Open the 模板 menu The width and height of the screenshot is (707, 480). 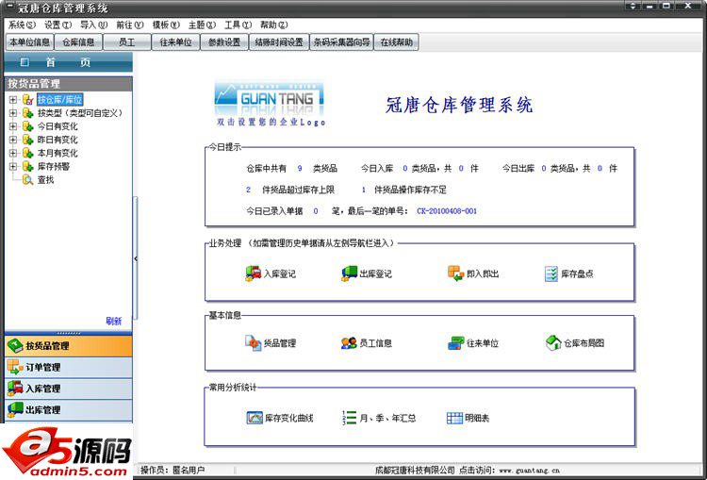(x=166, y=25)
